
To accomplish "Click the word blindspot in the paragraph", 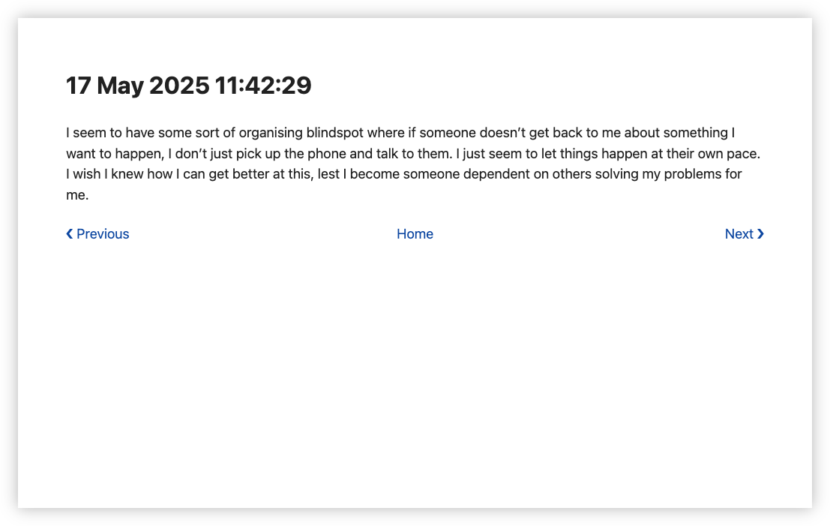I will coord(335,132).
